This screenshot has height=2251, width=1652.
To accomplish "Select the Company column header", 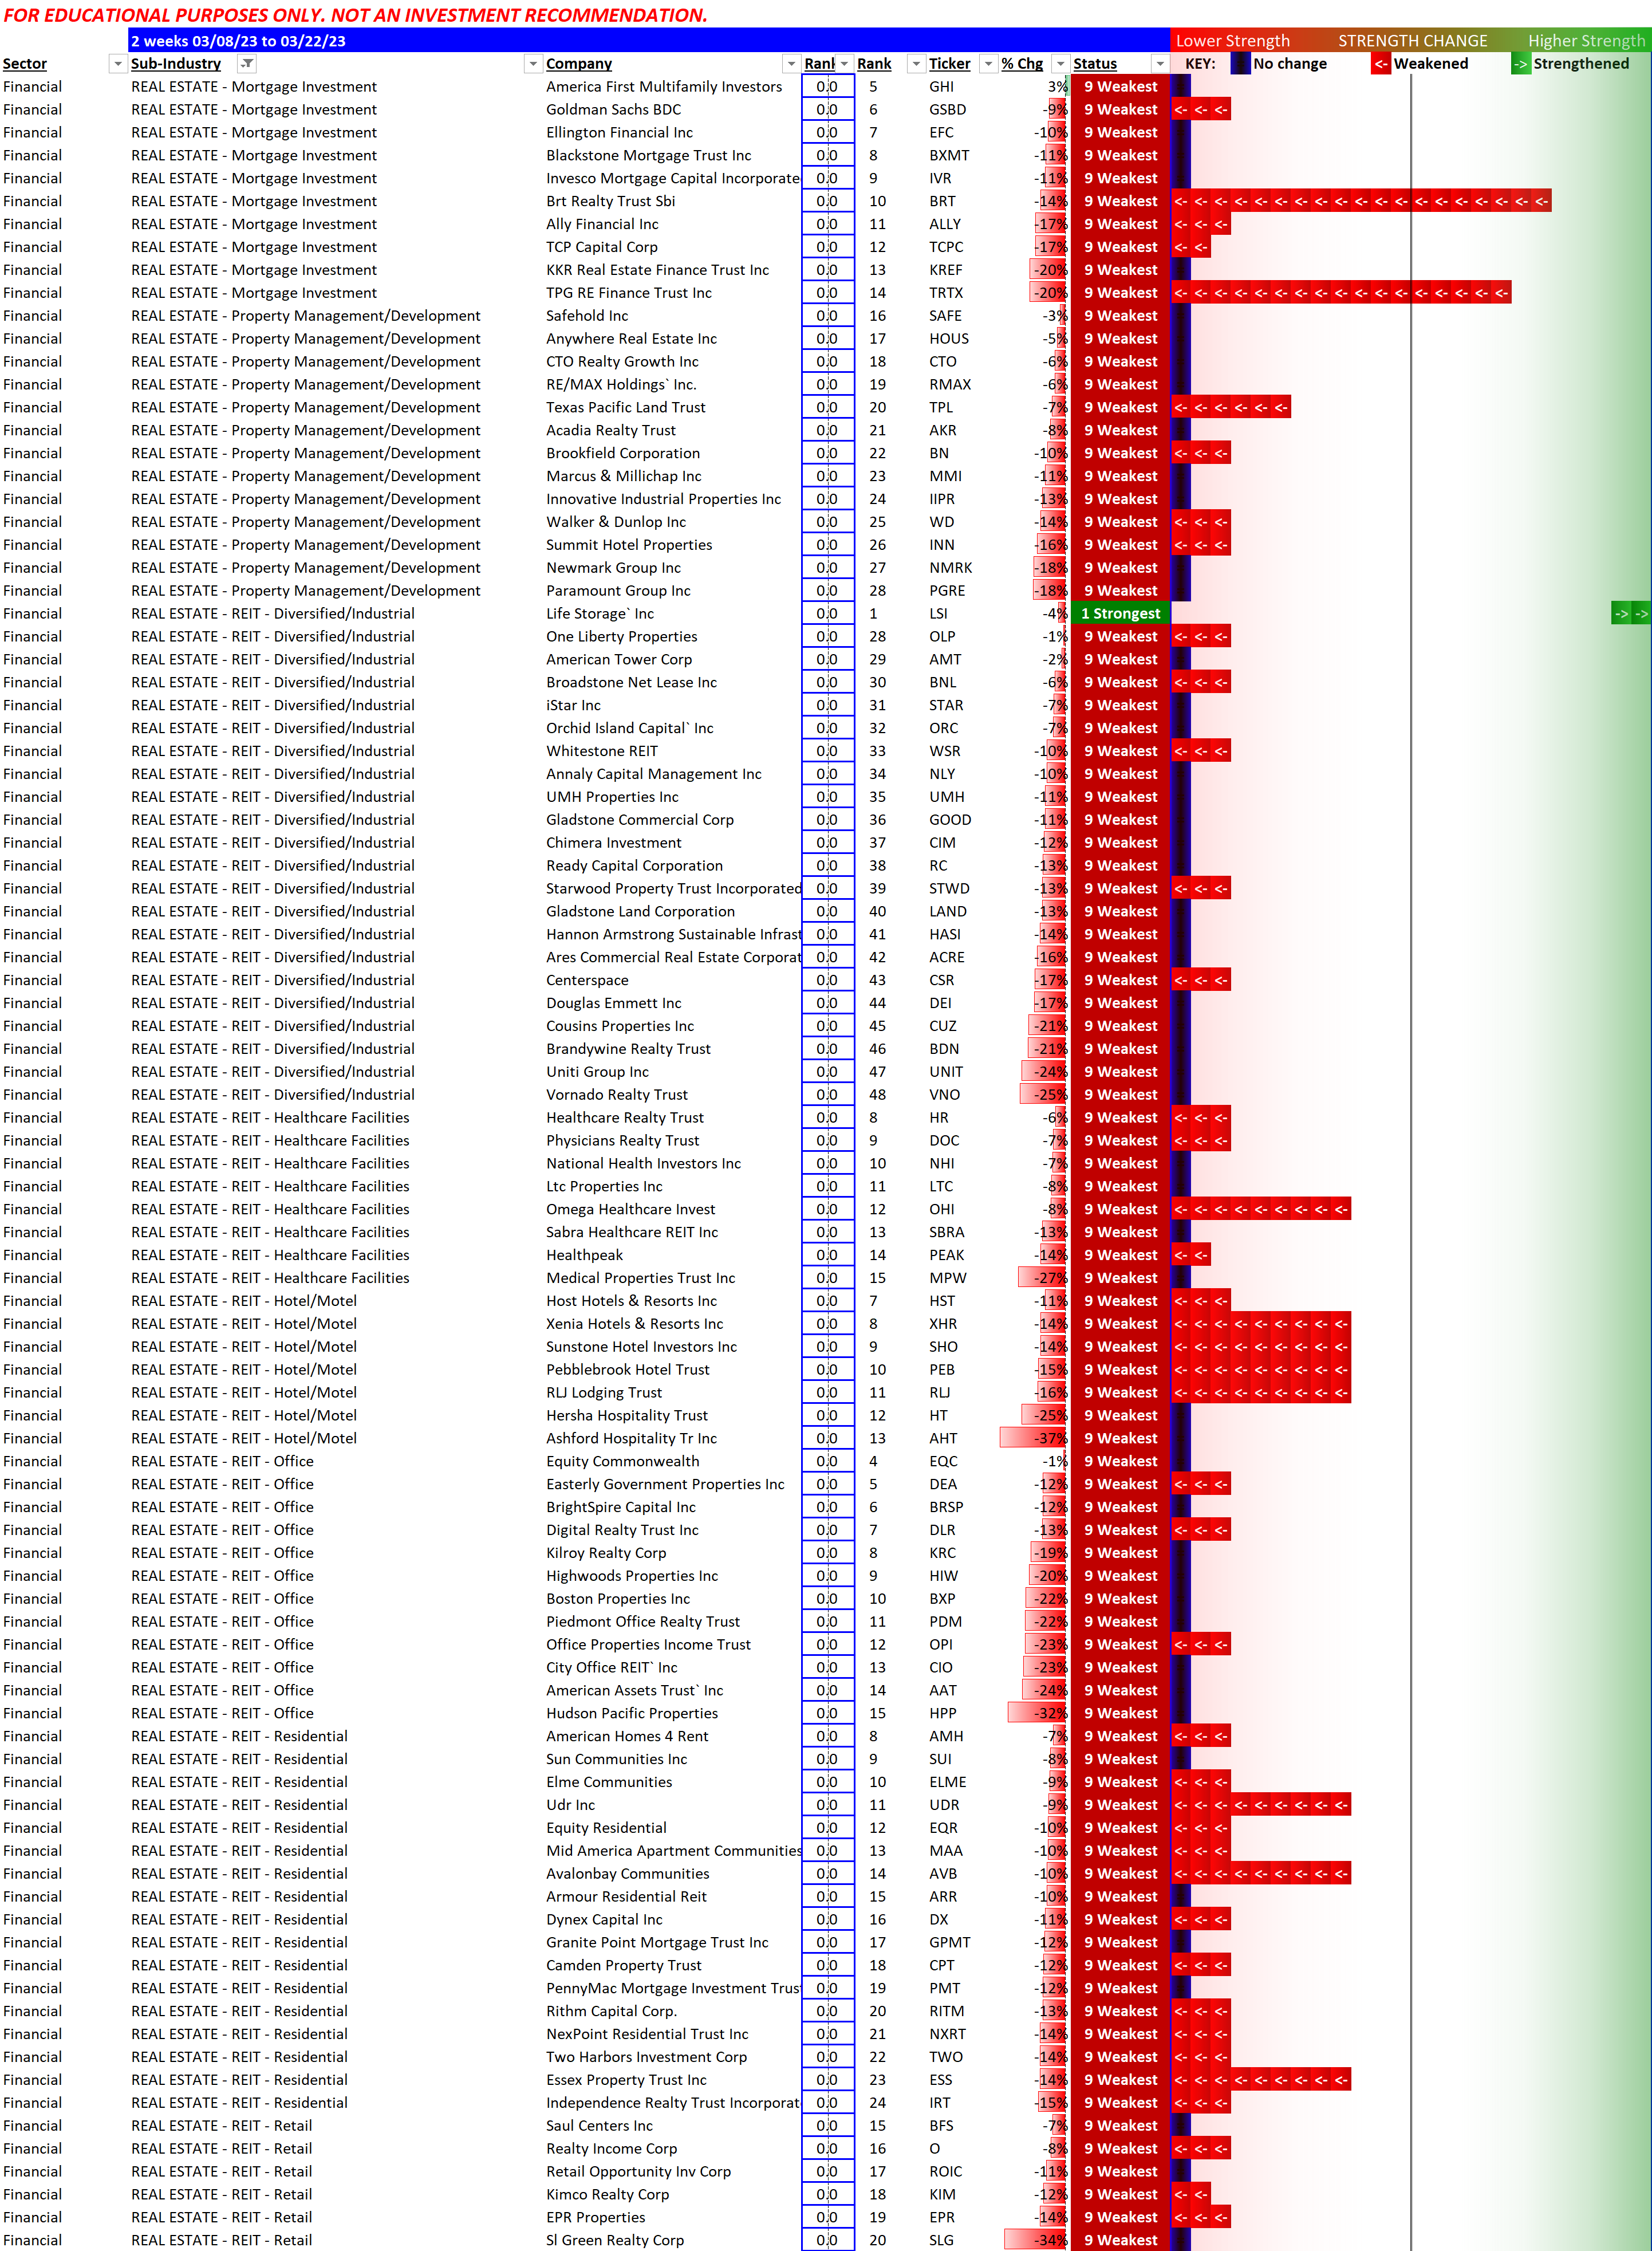I will click(x=579, y=64).
